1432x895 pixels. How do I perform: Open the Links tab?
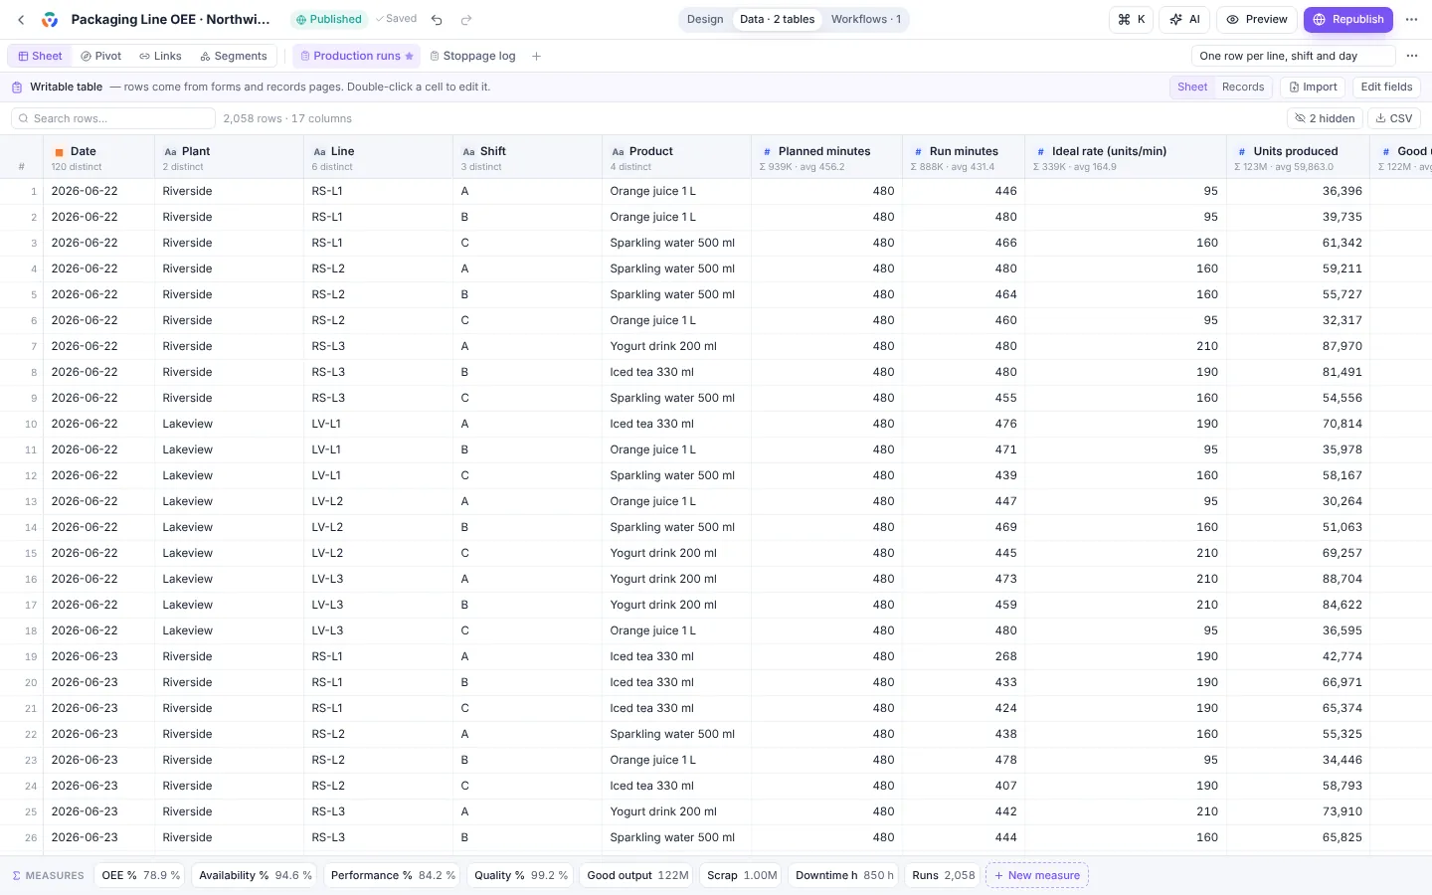pos(160,56)
